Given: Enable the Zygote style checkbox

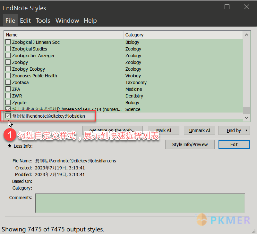Looking at the screenshot, I should point(8,102).
